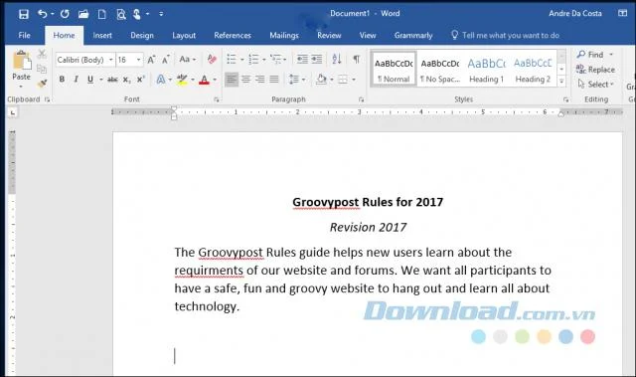The height and width of the screenshot is (377, 636).
Task: Open Font dialog launcher
Action: (217, 99)
